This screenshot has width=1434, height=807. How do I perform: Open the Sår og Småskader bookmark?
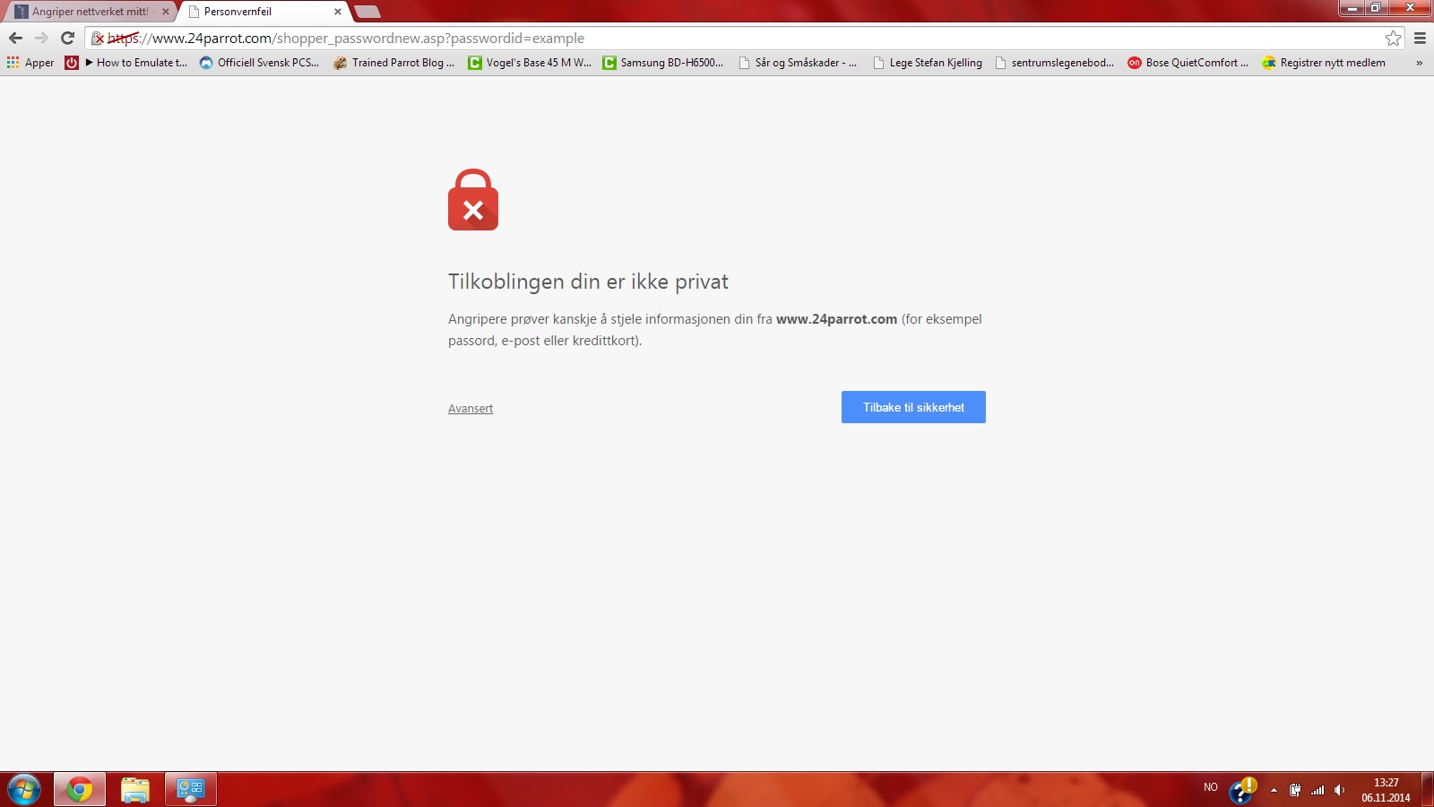[x=798, y=63]
